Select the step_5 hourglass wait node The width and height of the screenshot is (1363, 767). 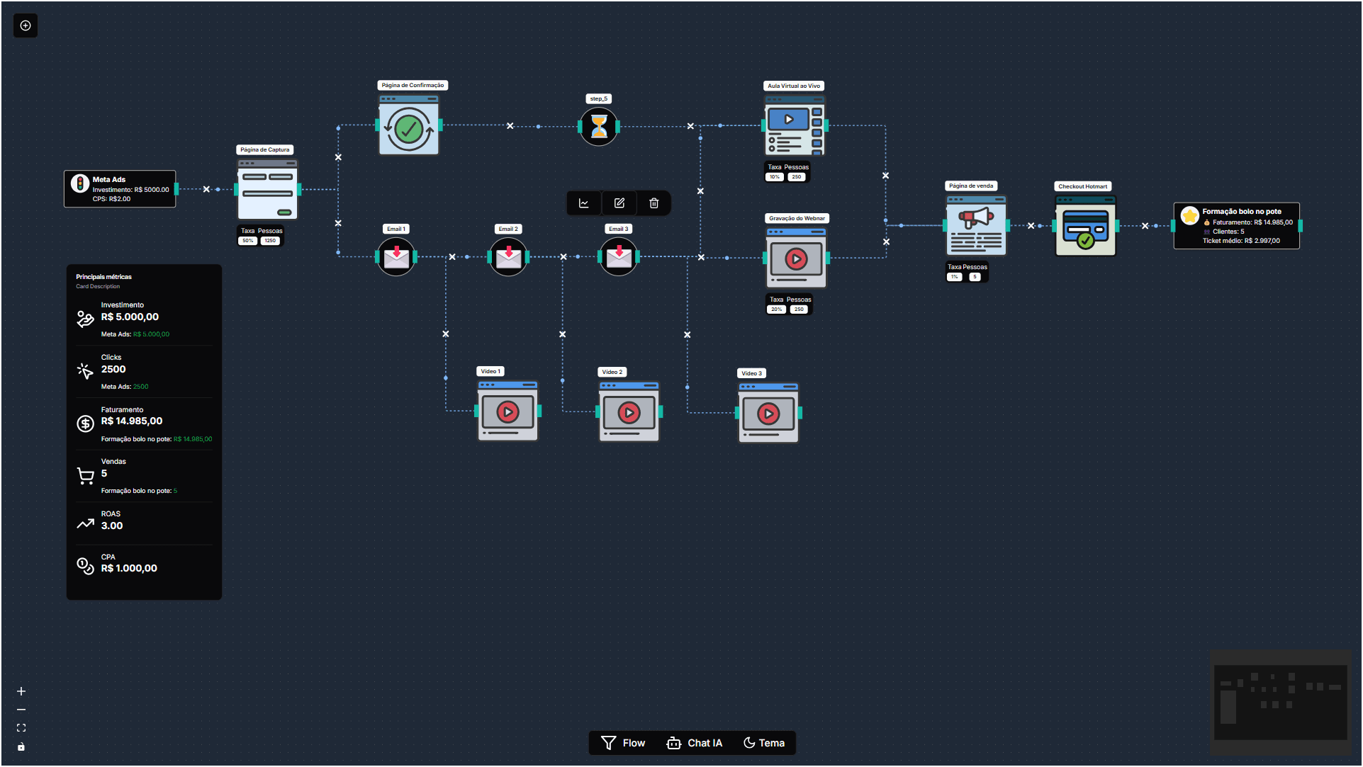[x=599, y=127]
